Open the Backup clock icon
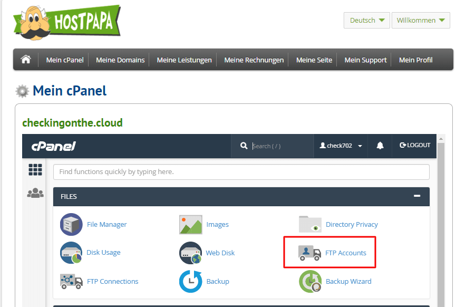Viewport: 456px width, 307px height. pyautogui.click(x=191, y=281)
